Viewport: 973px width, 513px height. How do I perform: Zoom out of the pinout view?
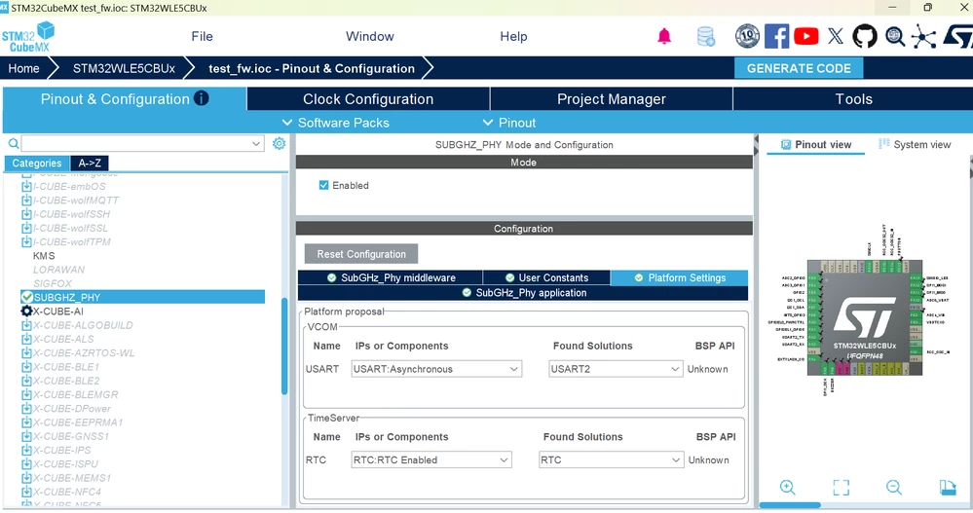893,487
